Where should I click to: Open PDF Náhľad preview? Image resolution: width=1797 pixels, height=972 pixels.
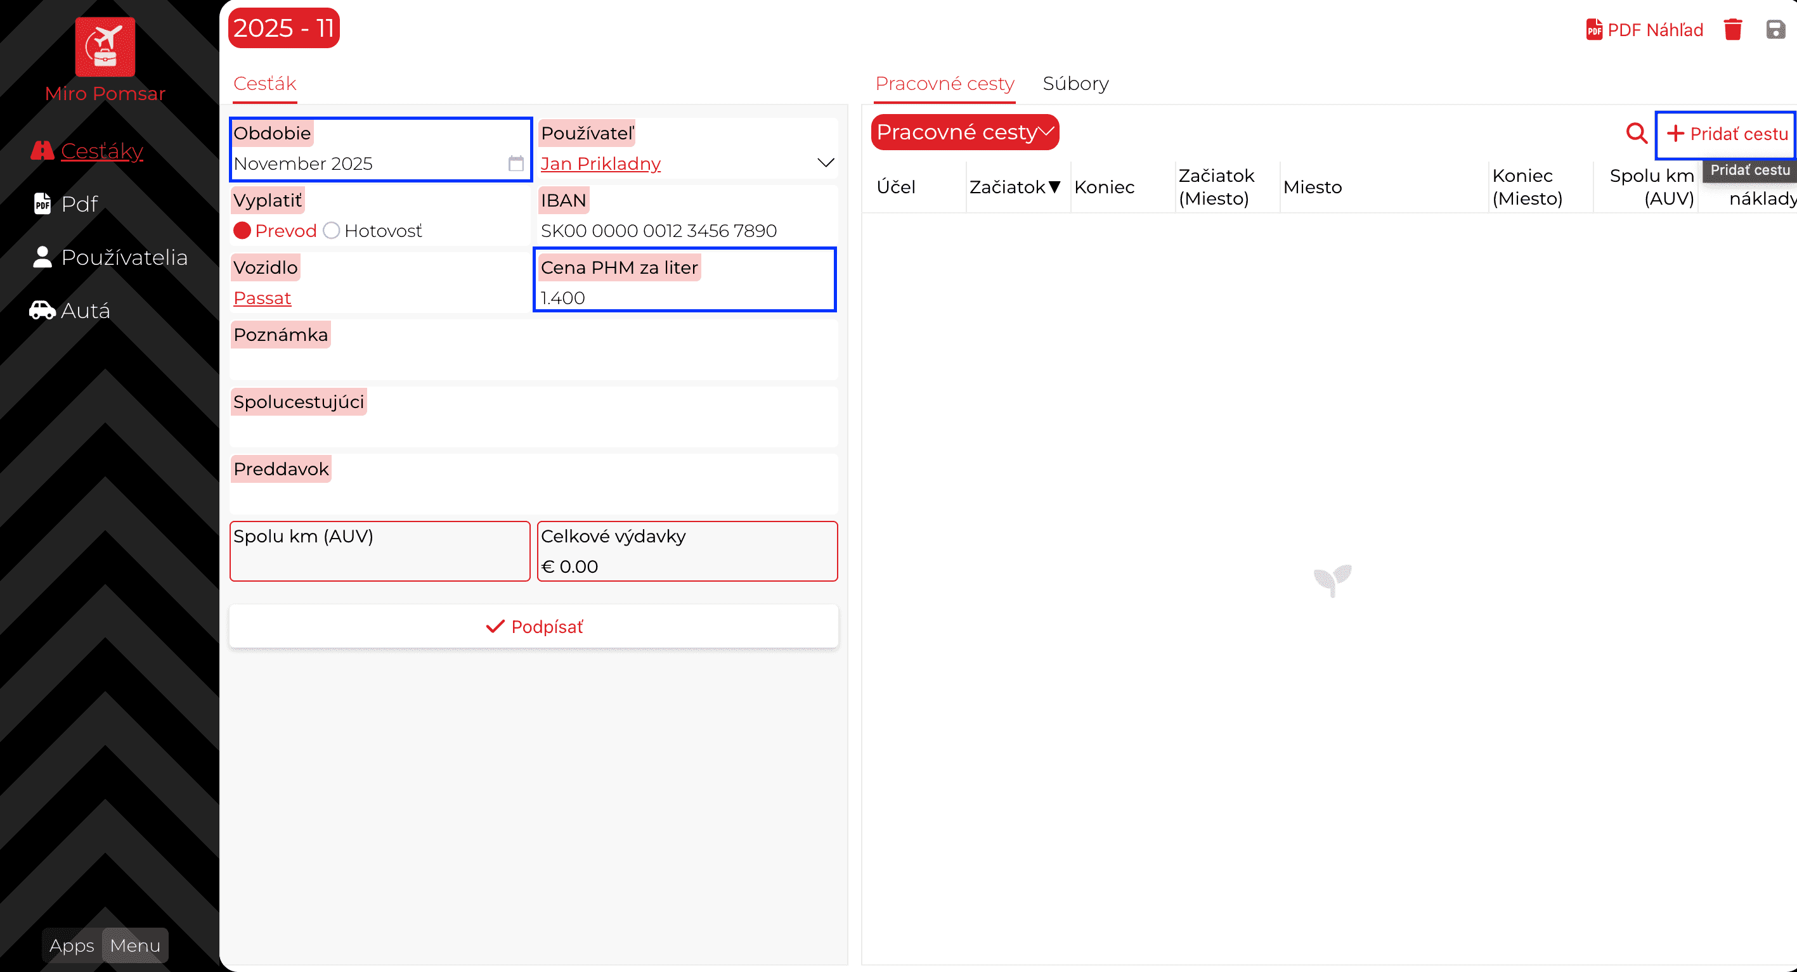point(1644,29)
